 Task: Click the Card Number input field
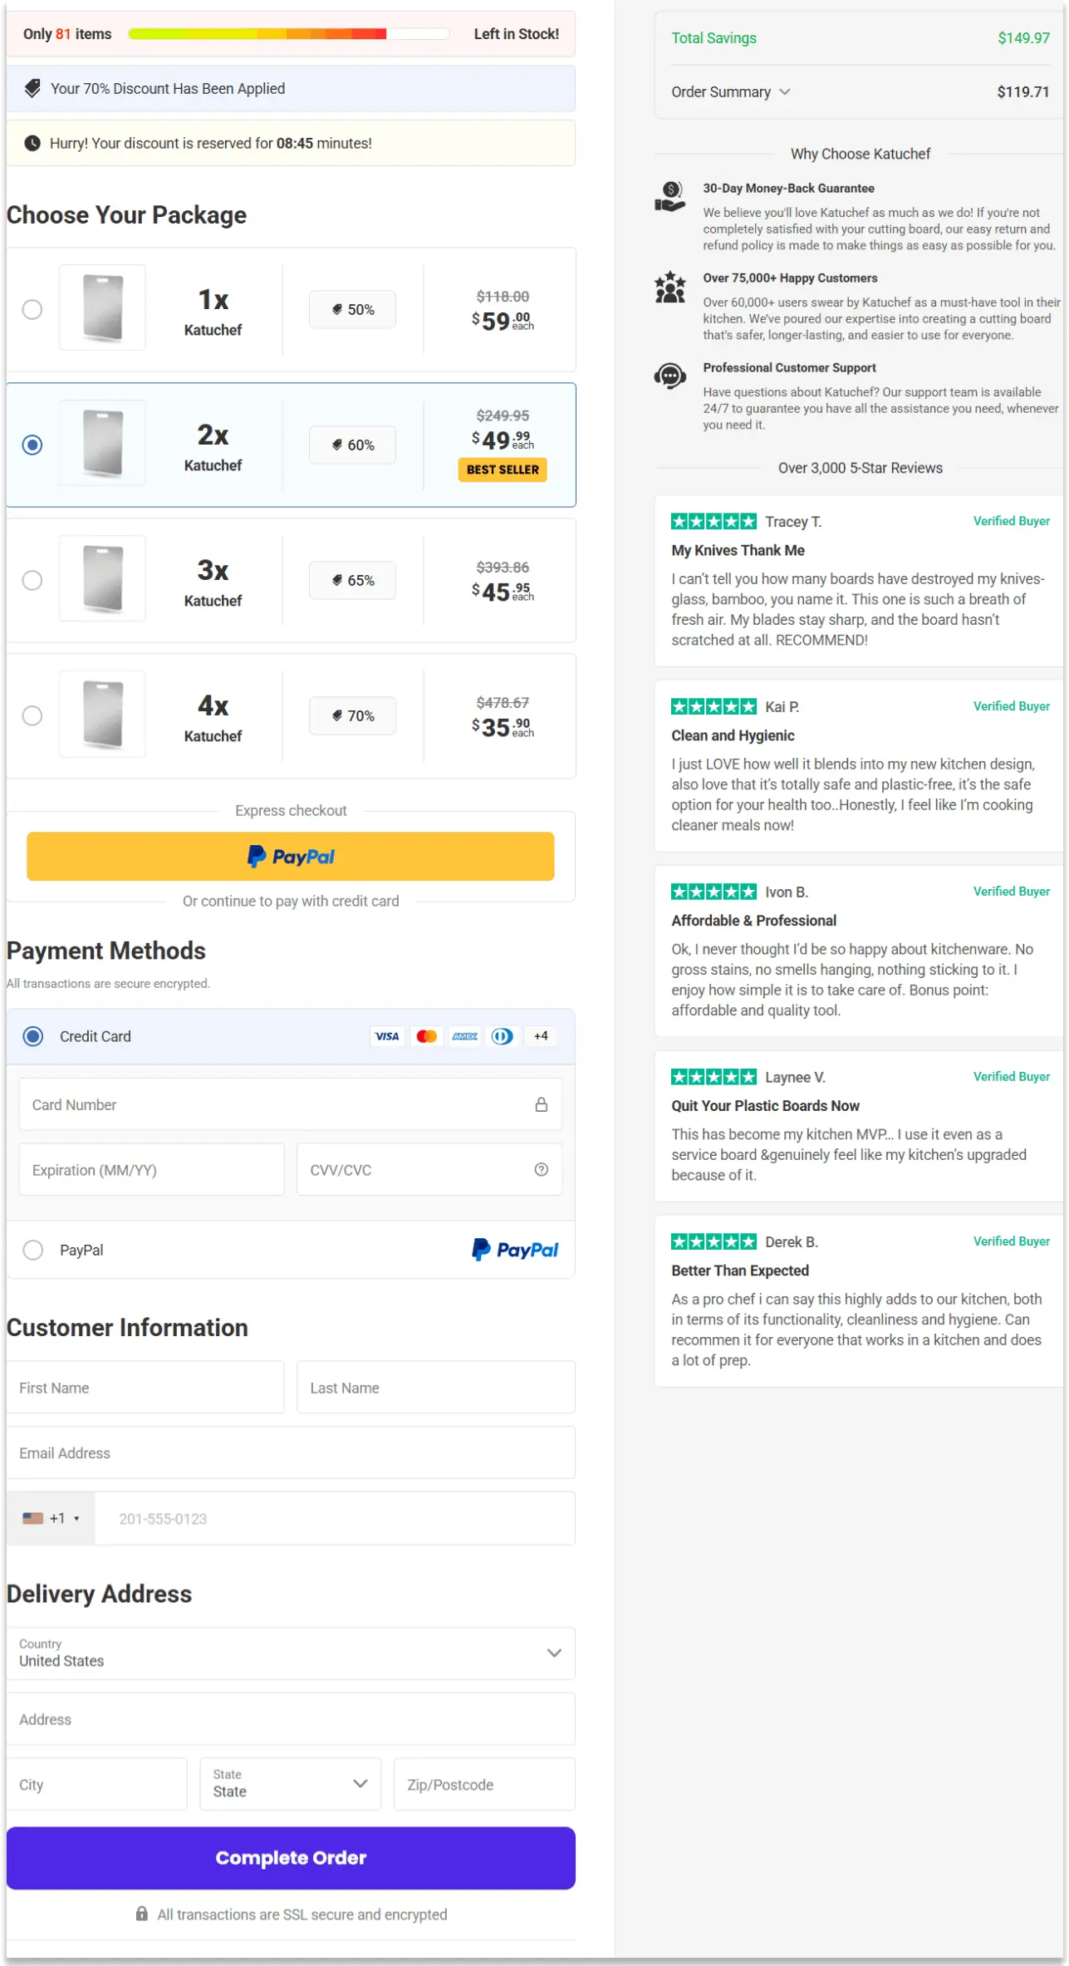[291, 1104]
